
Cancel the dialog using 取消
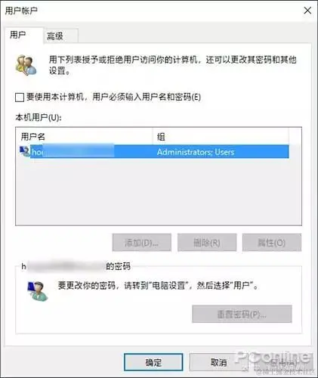tap(218, 362)
